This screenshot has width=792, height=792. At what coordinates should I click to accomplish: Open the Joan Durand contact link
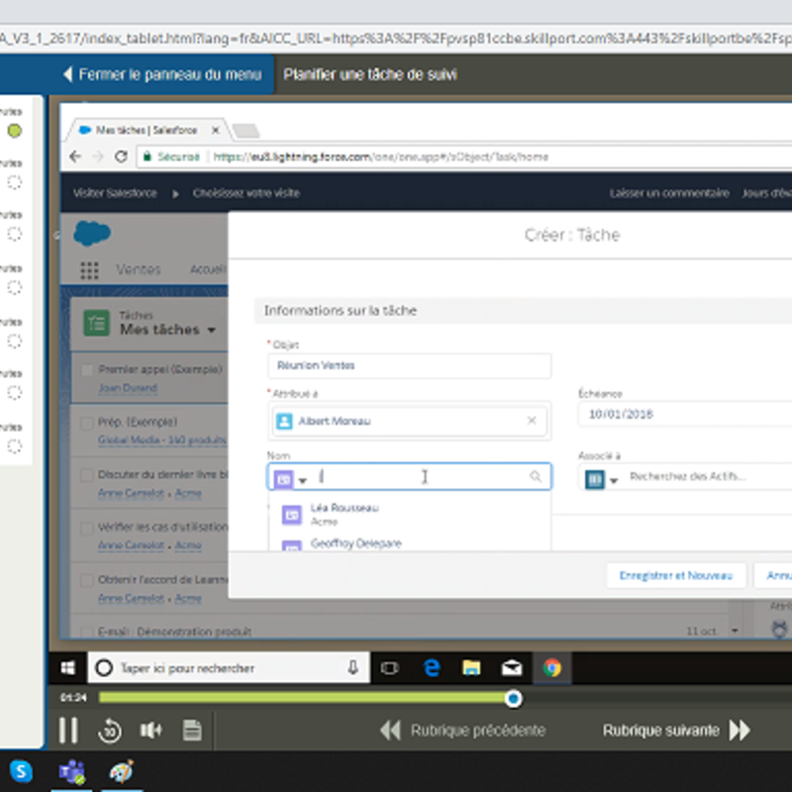click(128, 388)
